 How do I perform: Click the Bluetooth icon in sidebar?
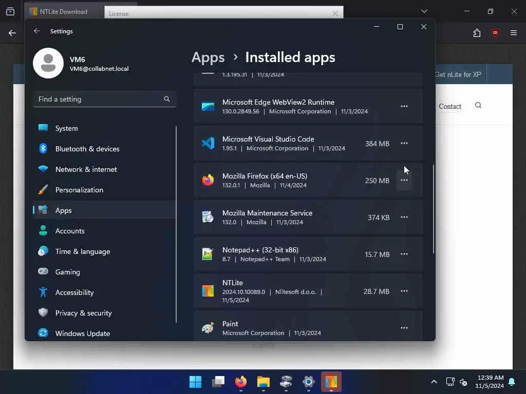[43, 148]
